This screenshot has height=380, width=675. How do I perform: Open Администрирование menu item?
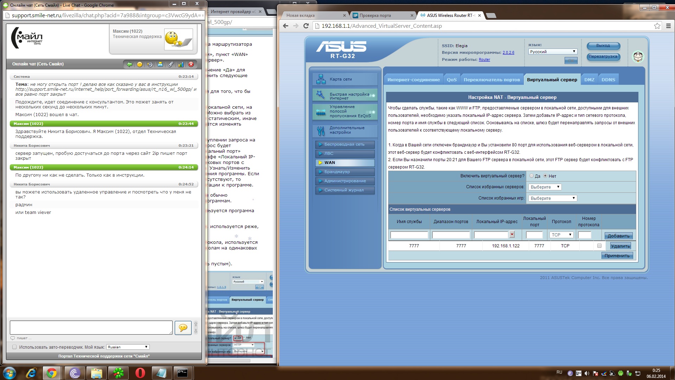coord(345,181)
